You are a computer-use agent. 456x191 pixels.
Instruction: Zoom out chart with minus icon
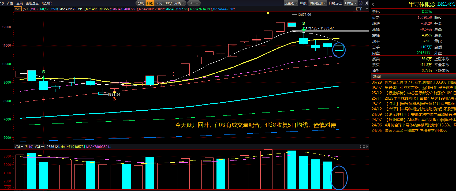coord(197,3)
